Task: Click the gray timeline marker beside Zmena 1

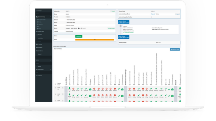Action: tap(121, 26)
